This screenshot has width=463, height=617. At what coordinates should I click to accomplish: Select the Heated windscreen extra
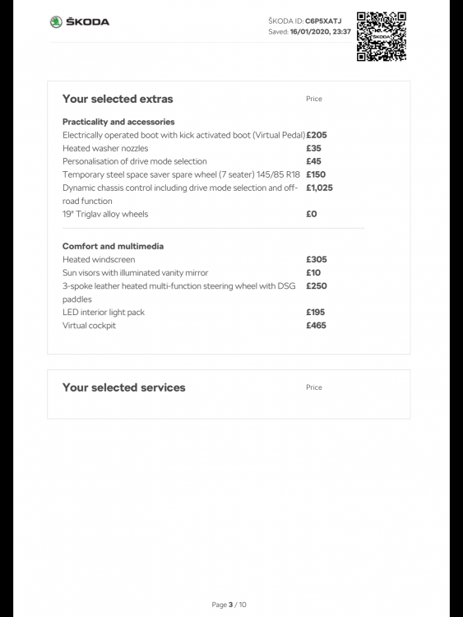99,260
